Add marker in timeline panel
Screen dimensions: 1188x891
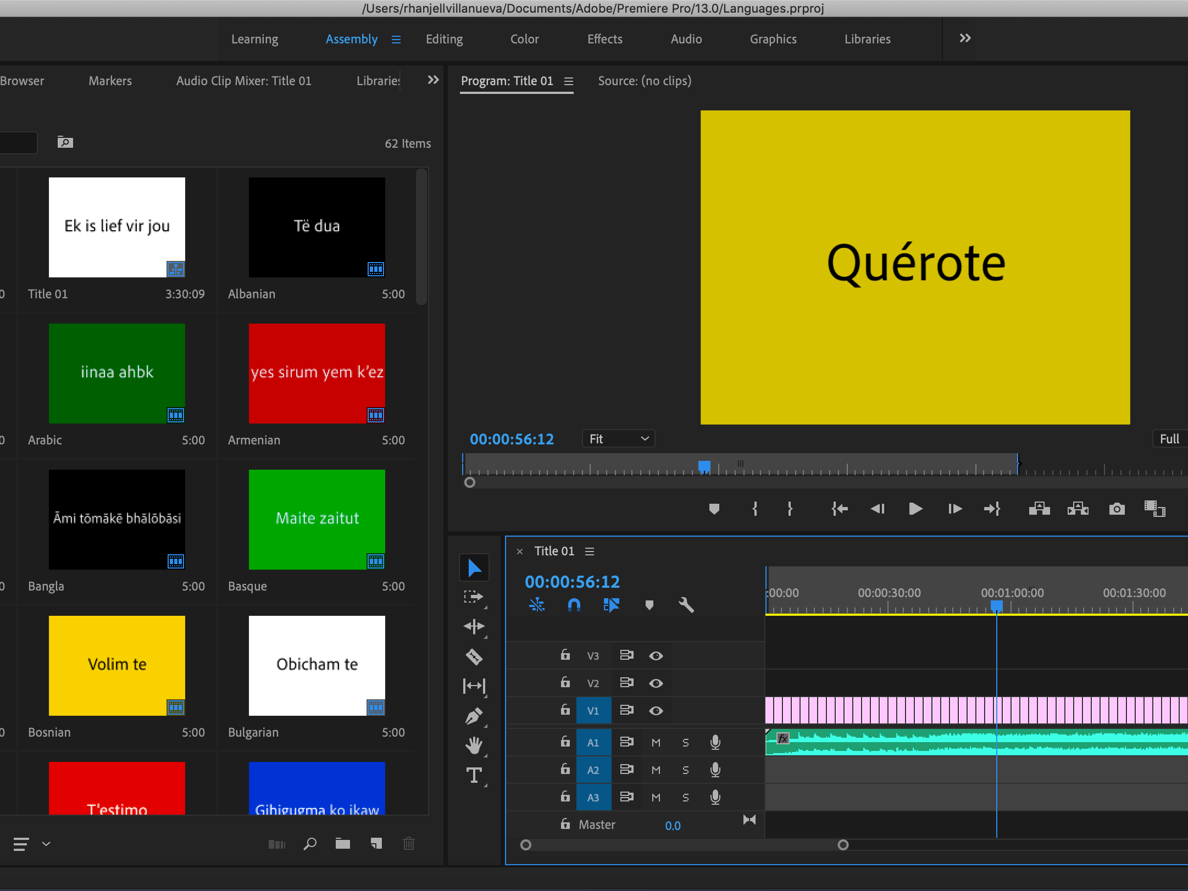tap(649, 605)
